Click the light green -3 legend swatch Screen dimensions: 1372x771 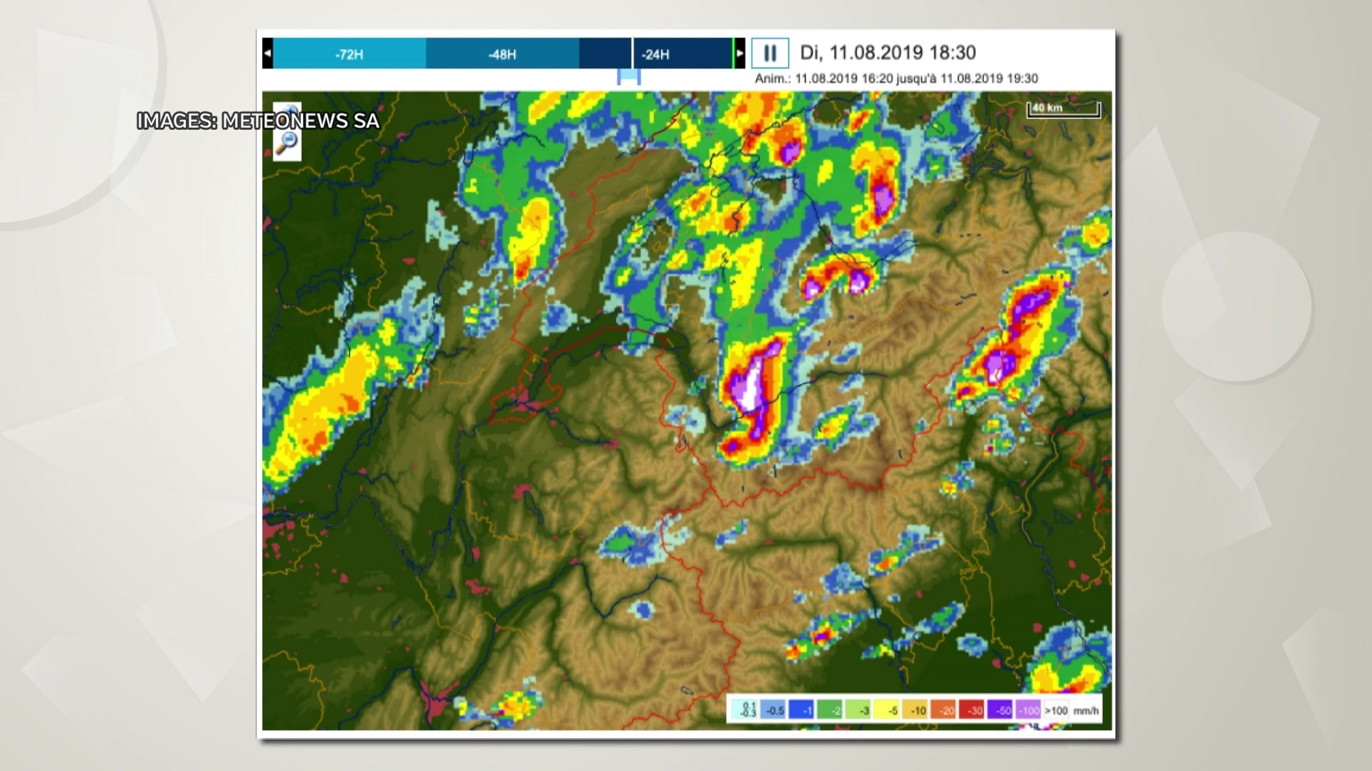pyautogui.click(x=858, y=709)
